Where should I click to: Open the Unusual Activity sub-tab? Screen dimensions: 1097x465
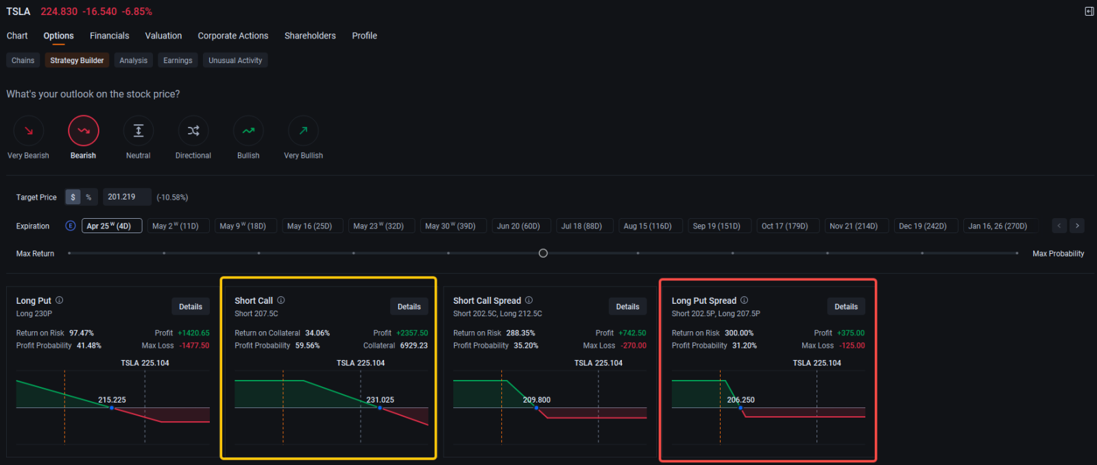pos(235,60)
